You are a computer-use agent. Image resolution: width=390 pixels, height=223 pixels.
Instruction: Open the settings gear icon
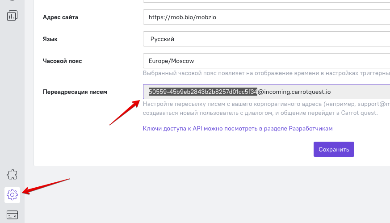pos(12,195)
